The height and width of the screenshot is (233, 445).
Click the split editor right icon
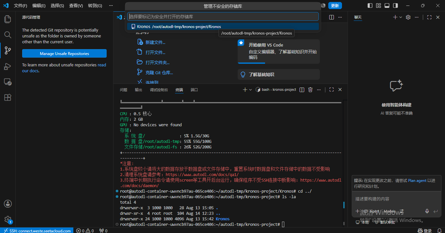pyautogui.click(x=332, y=17)
